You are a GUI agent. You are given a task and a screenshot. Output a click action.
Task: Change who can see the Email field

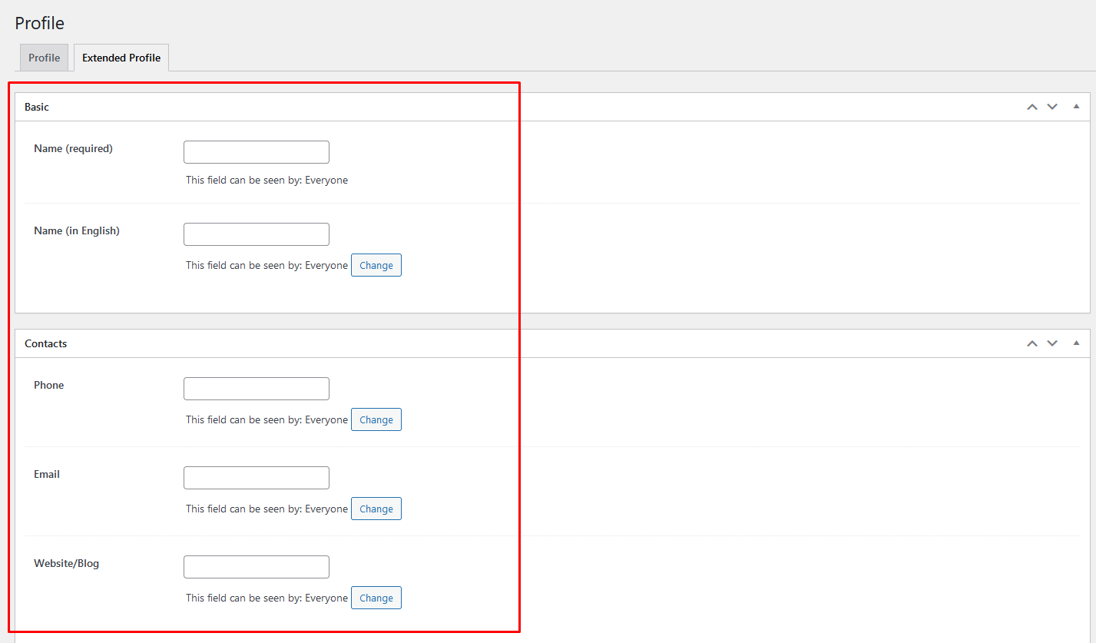(376, 509)
